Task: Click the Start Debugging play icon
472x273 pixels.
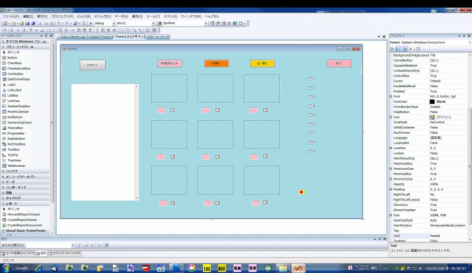Action: [x=90, y=23]
